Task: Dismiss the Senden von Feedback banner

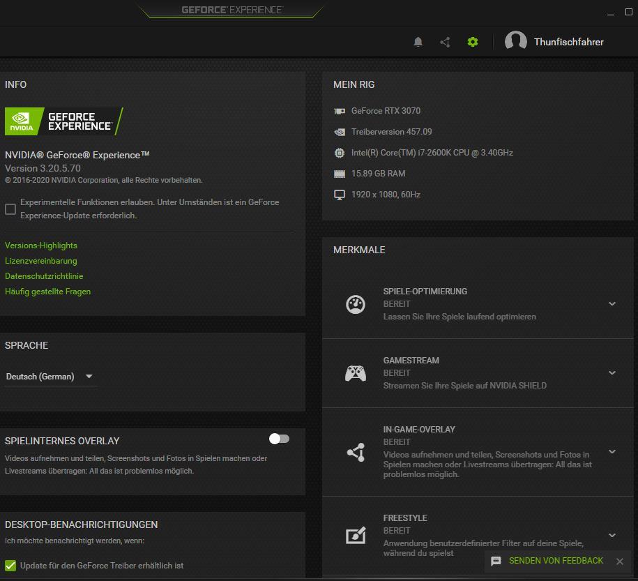Action: 620,561
